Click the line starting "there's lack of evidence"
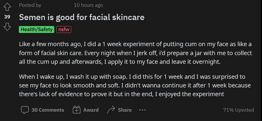This screenshot has width=262, height=121. click(x=121, y=94)
